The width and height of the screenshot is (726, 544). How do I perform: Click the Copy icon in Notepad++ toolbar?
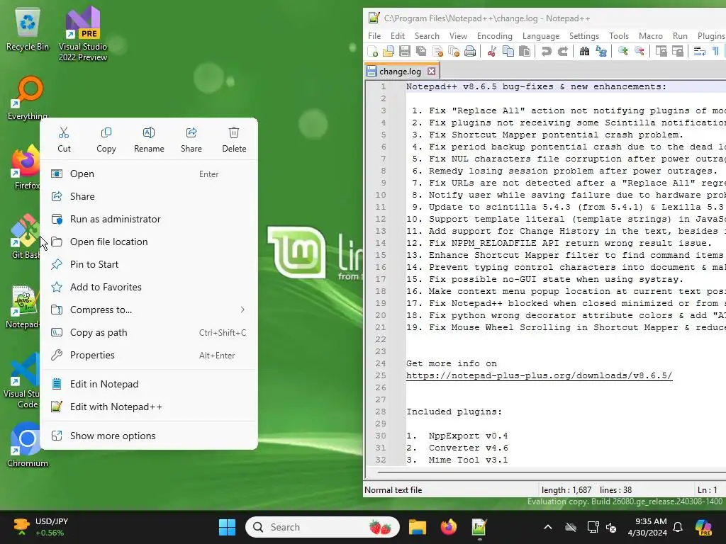[508, 51]
